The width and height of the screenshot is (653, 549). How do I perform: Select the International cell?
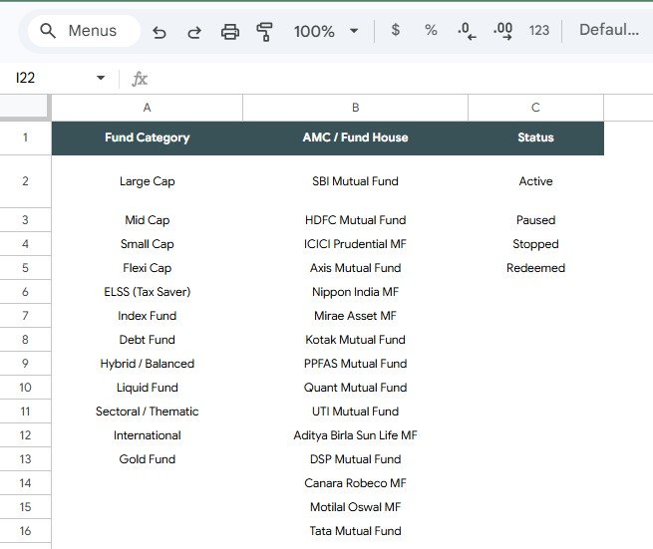pos(147,435)
